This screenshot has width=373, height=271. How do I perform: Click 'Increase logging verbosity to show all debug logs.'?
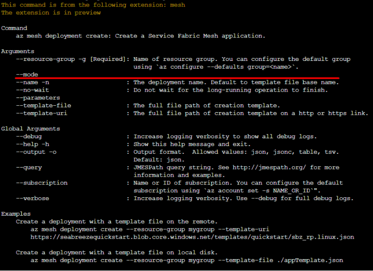[x=225, y=137]
